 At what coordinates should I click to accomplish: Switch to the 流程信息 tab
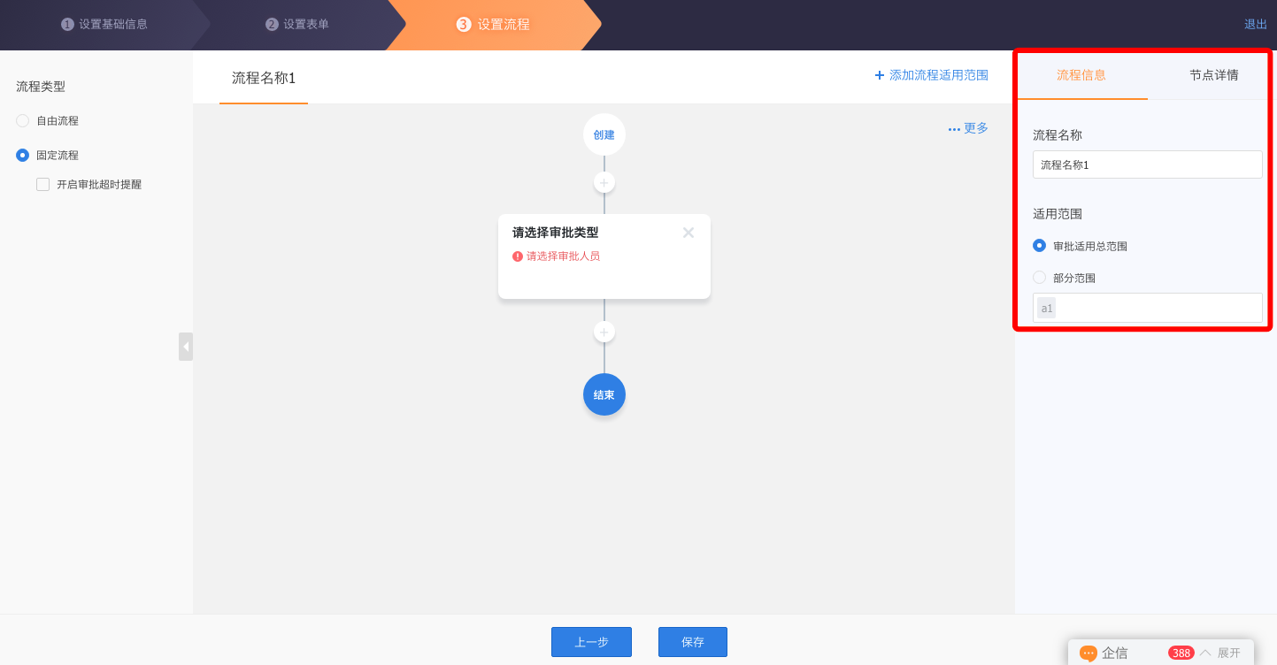(1081, 75)
